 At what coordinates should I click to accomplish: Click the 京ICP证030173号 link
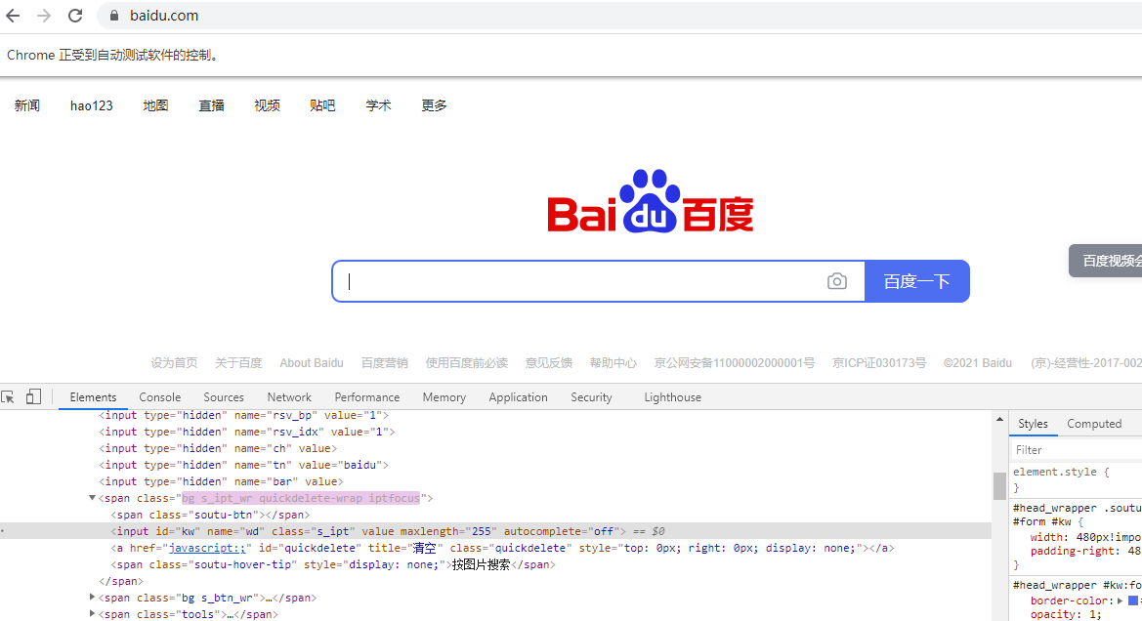point(879,362)
